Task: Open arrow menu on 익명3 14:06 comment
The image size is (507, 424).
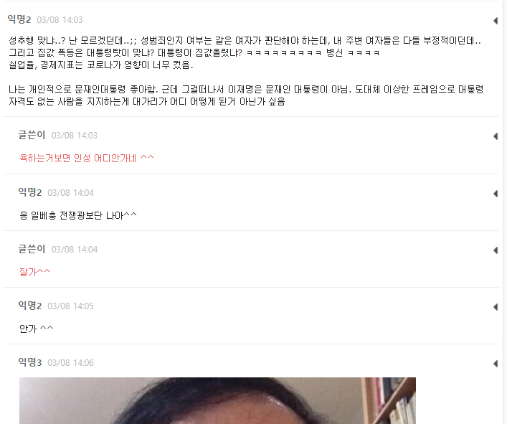Action: coord(496,364)
